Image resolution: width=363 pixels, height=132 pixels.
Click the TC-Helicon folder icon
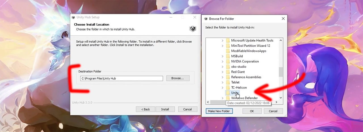coord(228,88)
